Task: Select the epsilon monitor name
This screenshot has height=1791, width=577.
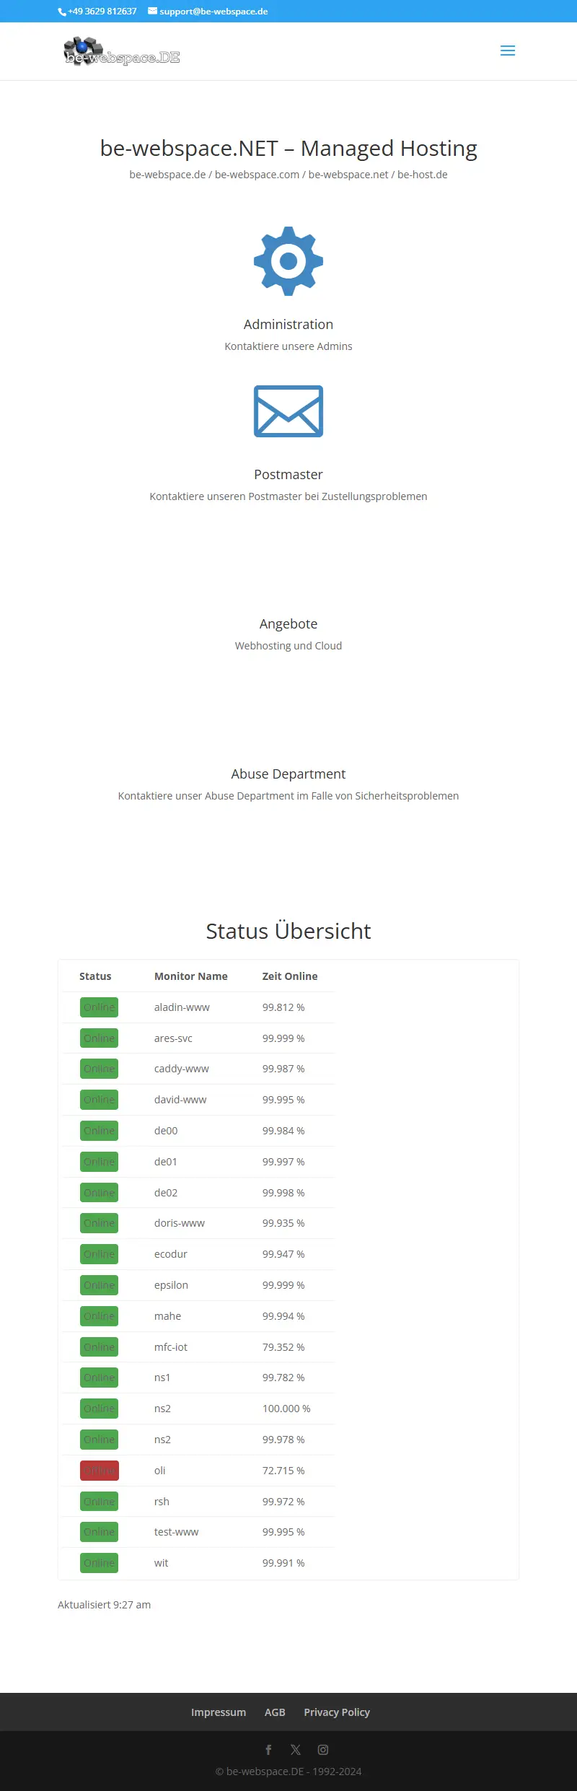Action: tap(171, 1285)
